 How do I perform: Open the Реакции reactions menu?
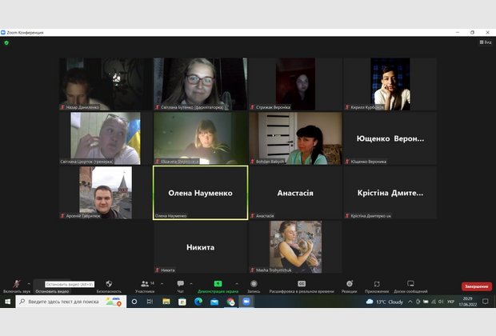point(350,286)
